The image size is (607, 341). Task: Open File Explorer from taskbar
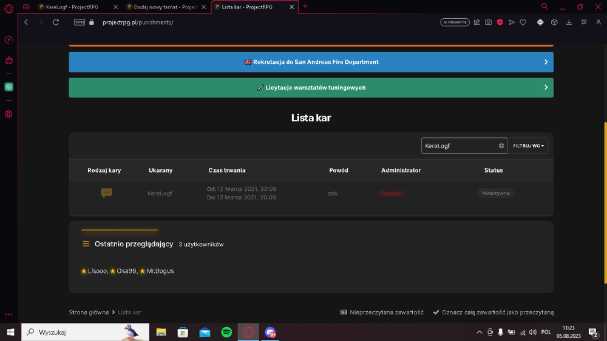161,332
